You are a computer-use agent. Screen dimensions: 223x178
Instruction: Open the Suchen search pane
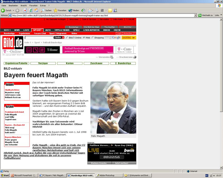tap(46, 10)
